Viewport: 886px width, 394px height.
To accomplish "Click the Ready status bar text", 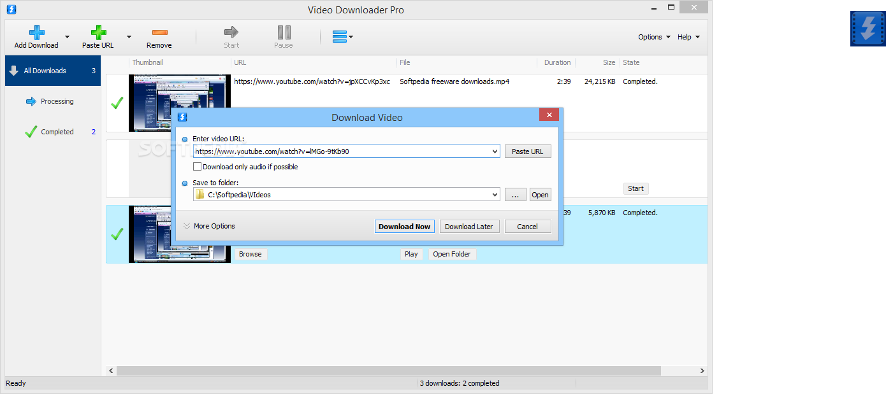I will point(16,383).
